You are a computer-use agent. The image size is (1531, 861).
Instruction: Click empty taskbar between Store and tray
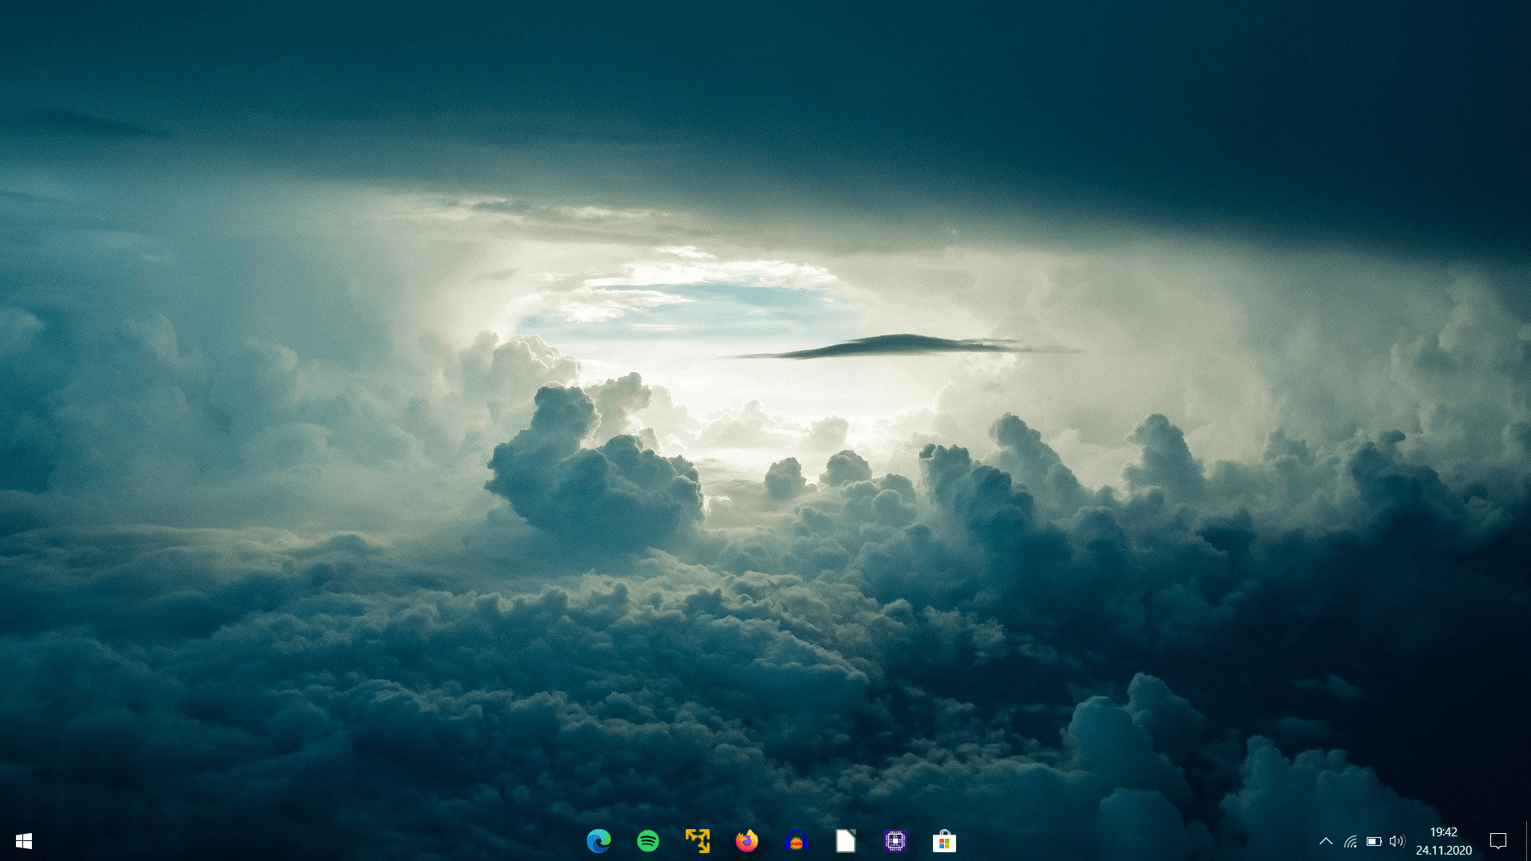[1132, 841]
